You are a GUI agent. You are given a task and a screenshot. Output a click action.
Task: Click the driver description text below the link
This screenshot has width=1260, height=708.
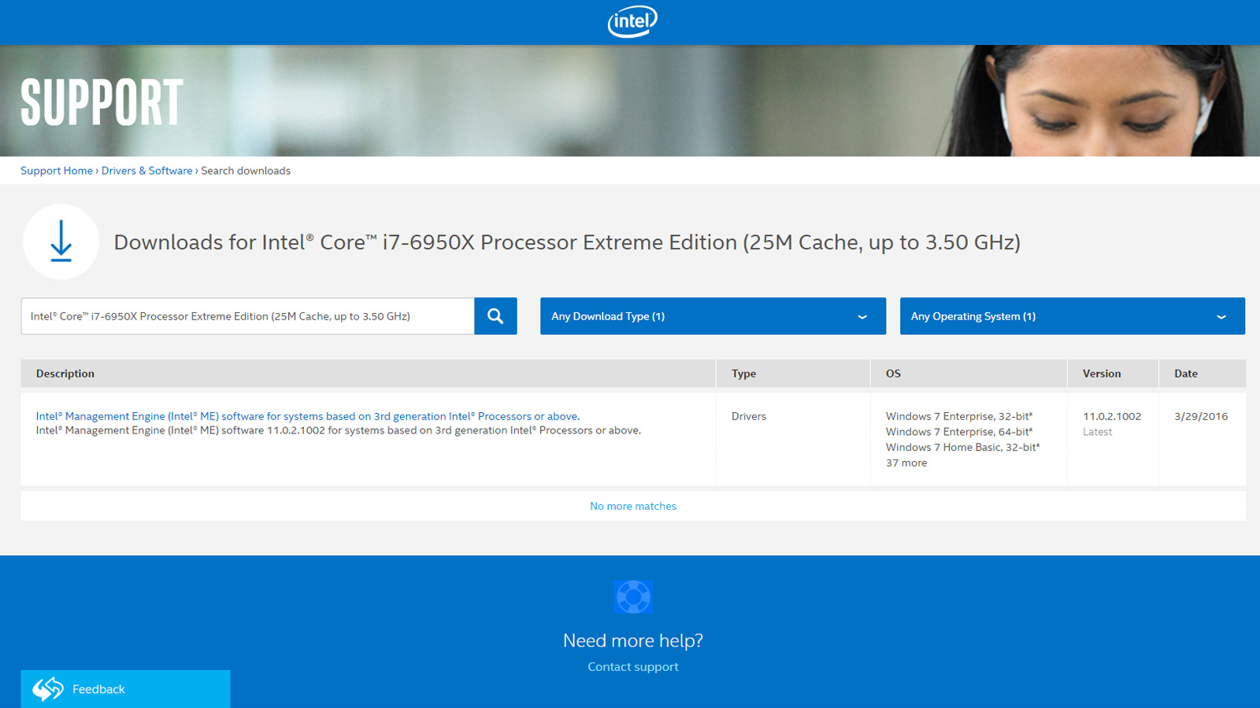click(x=339, y=430)
